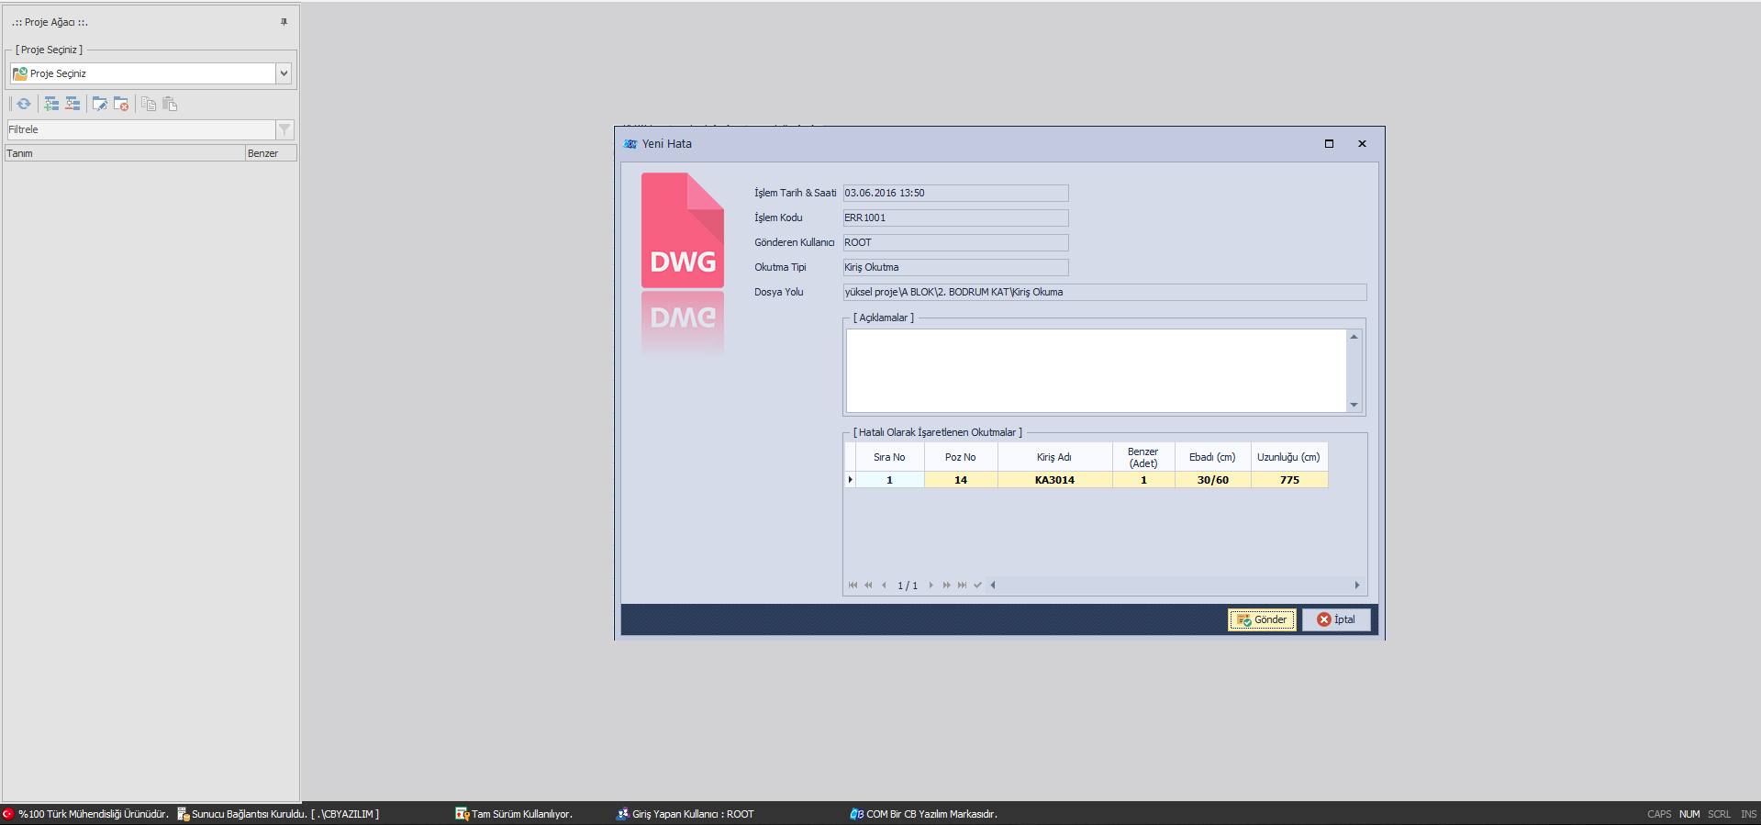The height and width of the screenshot is (825, 1761).
Task: Close the Yeni Hata dialog
Action: point(1362,144)
